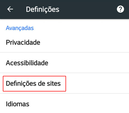
Task: Tap the back arrow beside Definições
Action: tap(10, 9)
